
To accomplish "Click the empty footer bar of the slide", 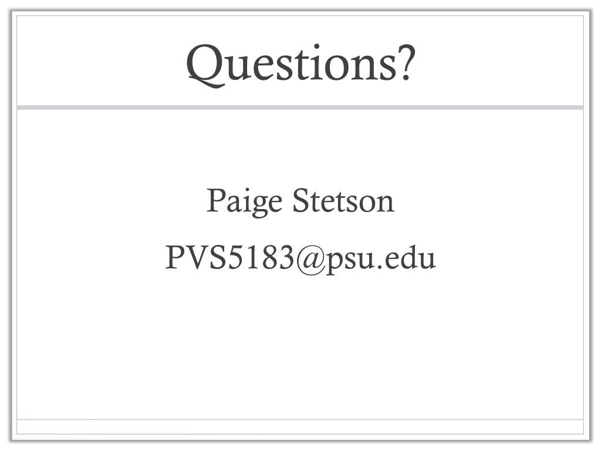I will (x=300, y=427).
